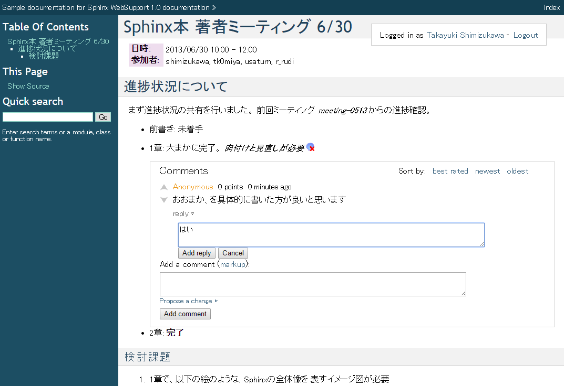Open the markup help link

(233, 264)
